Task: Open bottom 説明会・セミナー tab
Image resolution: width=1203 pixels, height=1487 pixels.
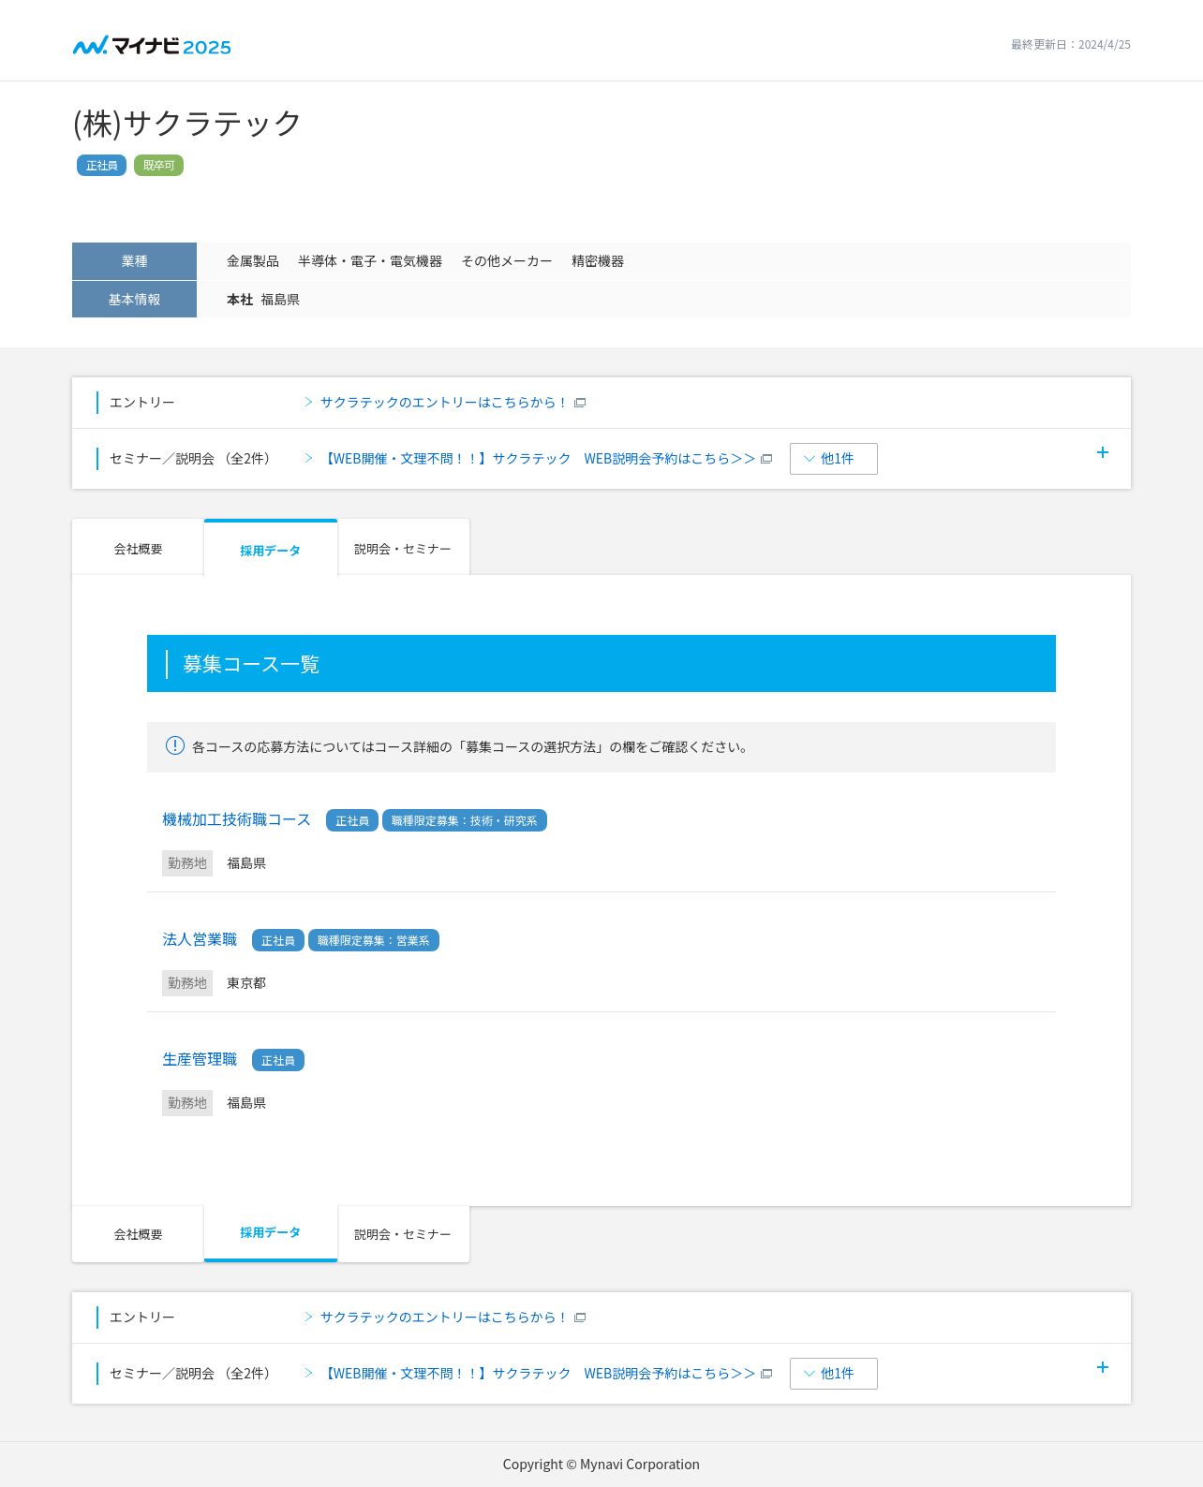Action: [403, 1234]
